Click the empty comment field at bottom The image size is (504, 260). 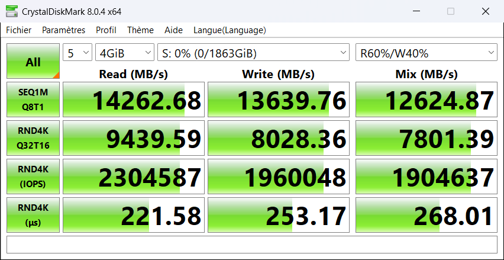(251, 244)
